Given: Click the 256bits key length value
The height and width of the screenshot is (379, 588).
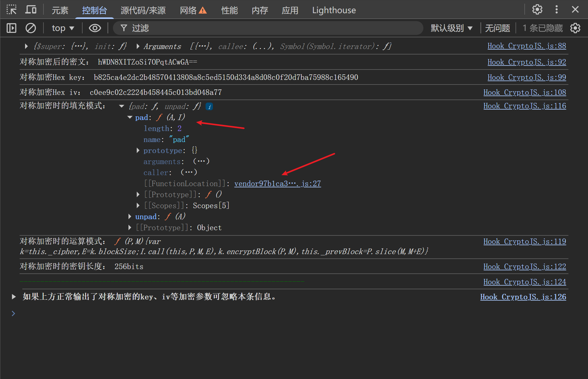Looking at the screenshot, I should [129, 267].
